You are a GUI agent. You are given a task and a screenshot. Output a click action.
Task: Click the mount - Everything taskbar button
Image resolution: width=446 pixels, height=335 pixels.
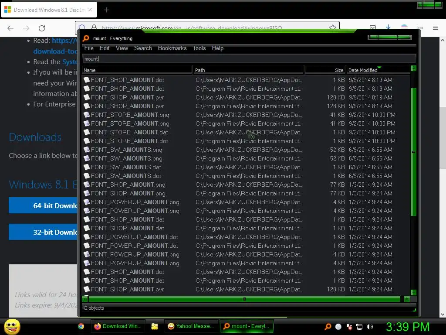click(247, 326)
